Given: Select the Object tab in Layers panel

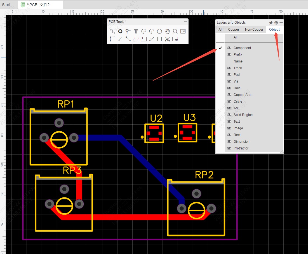Looking at the screenshot, I should [274, 29].
